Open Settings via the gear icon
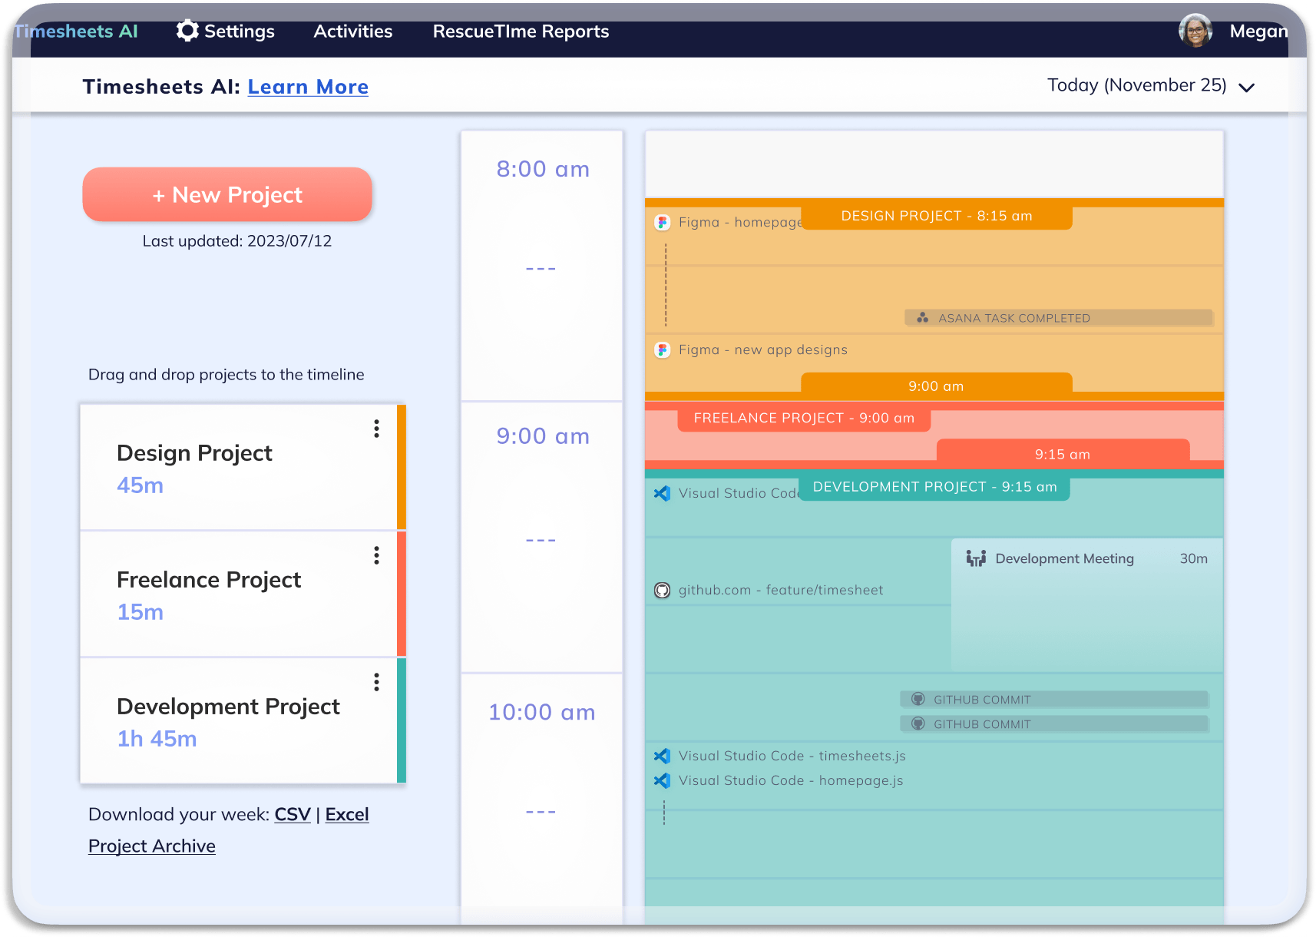Image resolution: width=1316 pixels, height=937 pixels. point(187,31)
